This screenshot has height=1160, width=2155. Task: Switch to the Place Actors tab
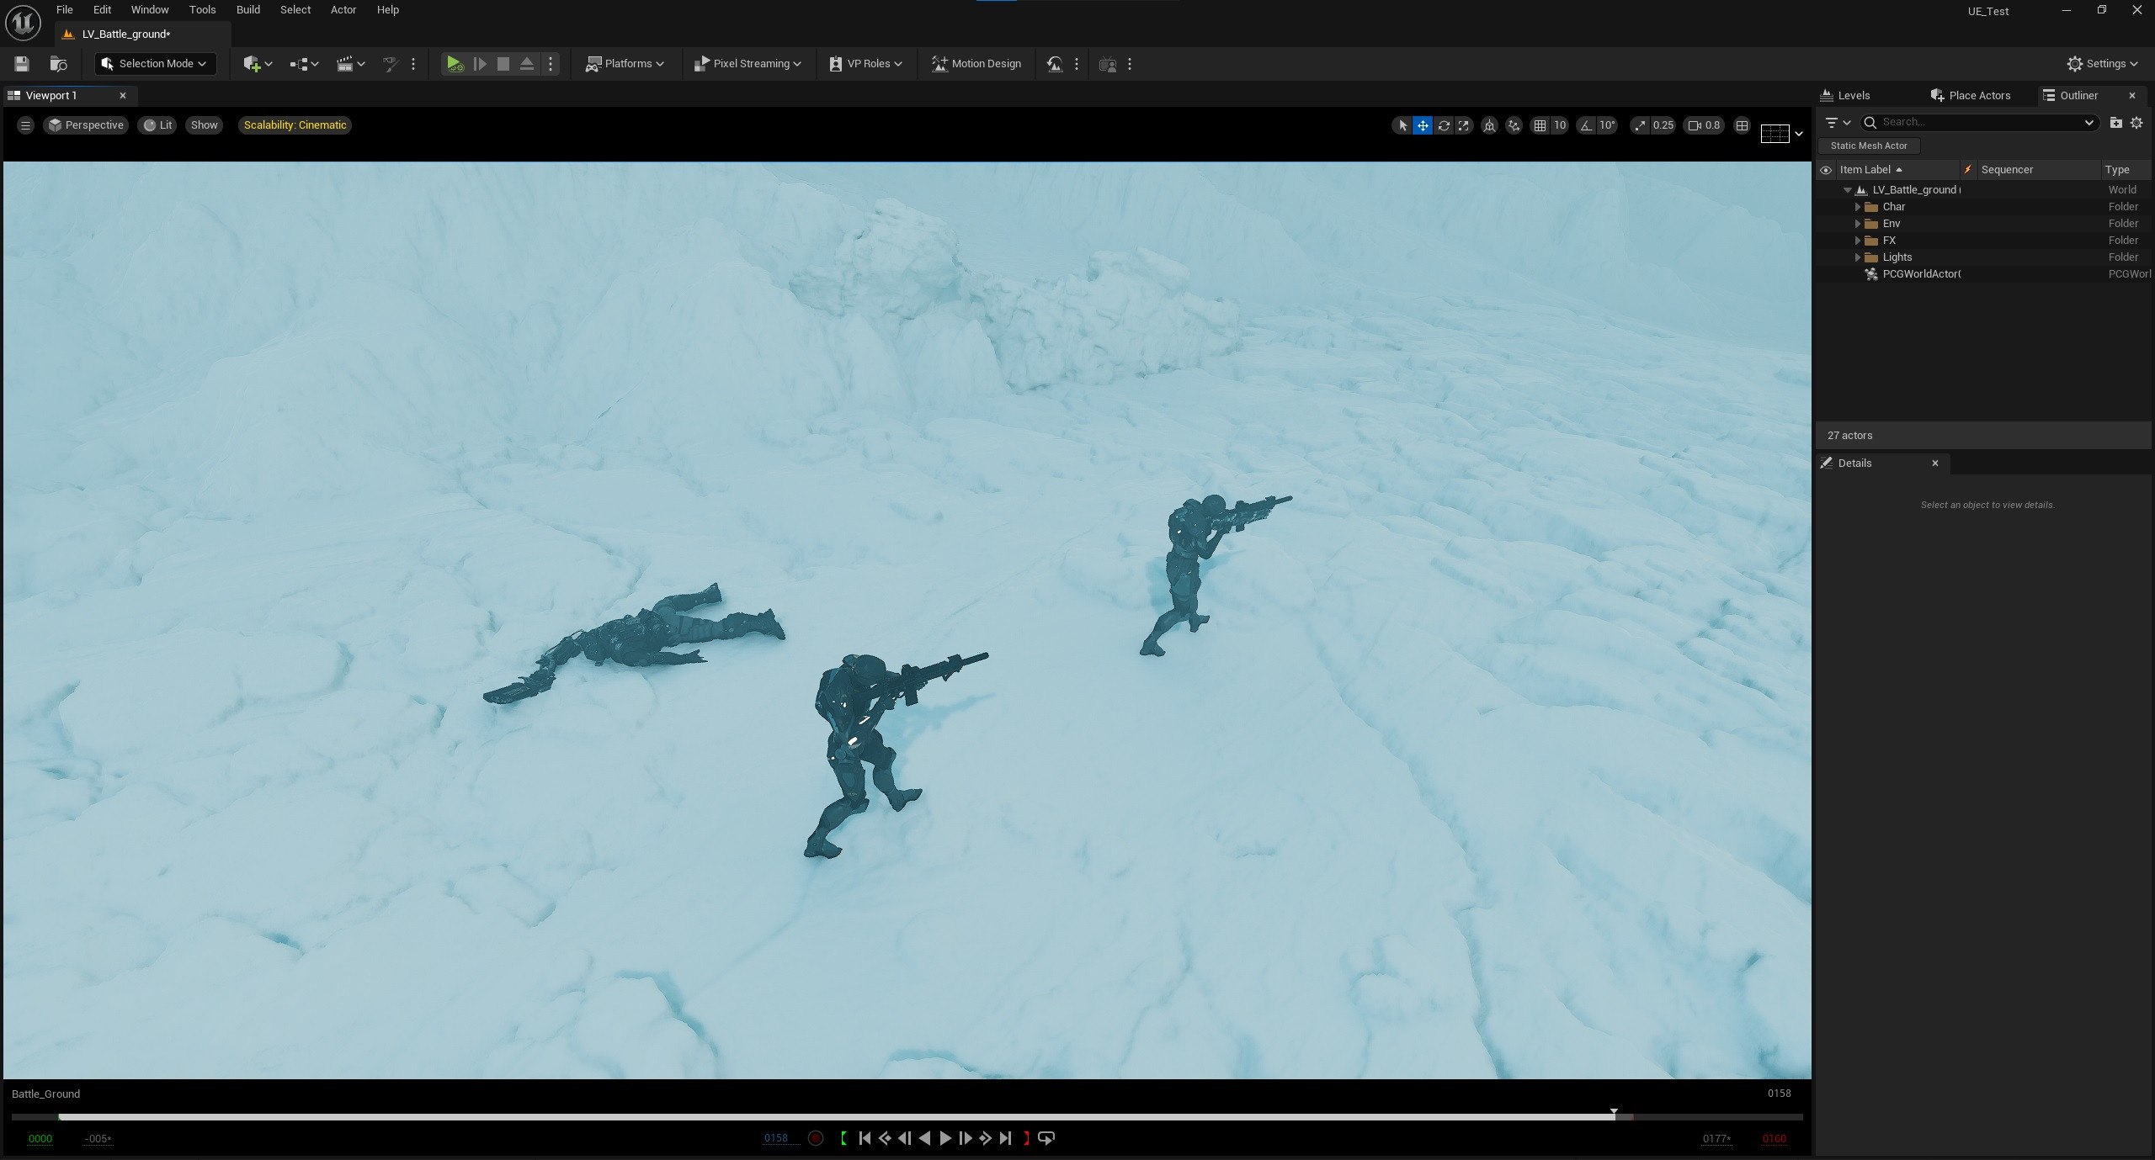1971,96
